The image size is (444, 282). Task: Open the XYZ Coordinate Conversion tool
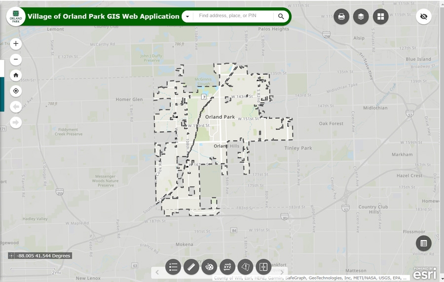[227, 267]
